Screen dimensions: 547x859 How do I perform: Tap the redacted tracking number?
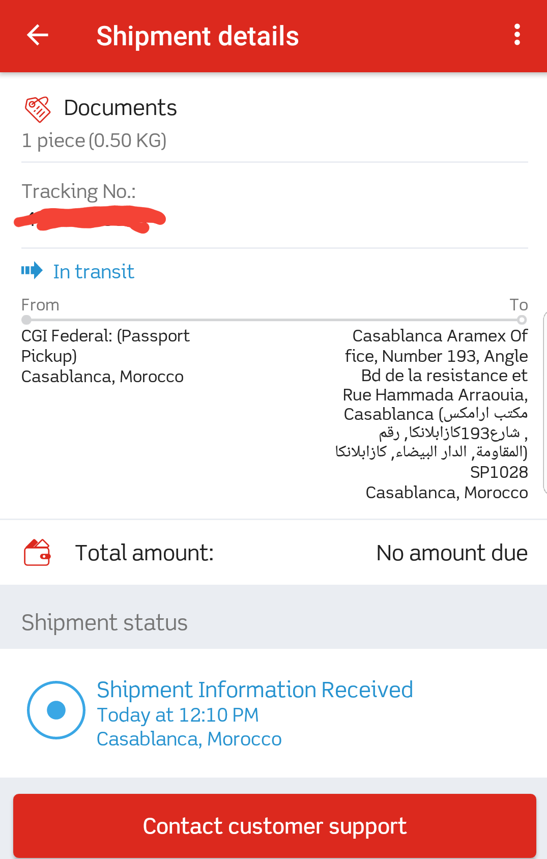(x=90, y=220)
